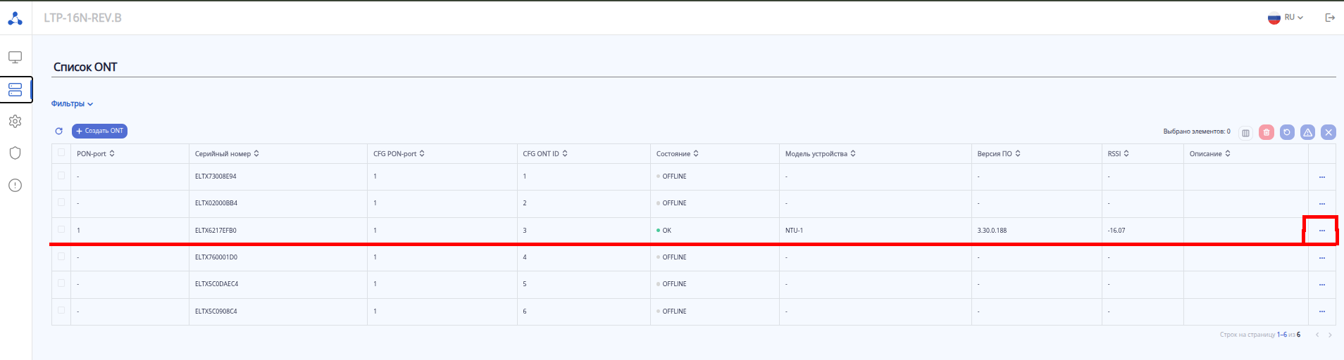Open the RU language dropdown
This screenshot has width=1344, height=360.
1286,18
